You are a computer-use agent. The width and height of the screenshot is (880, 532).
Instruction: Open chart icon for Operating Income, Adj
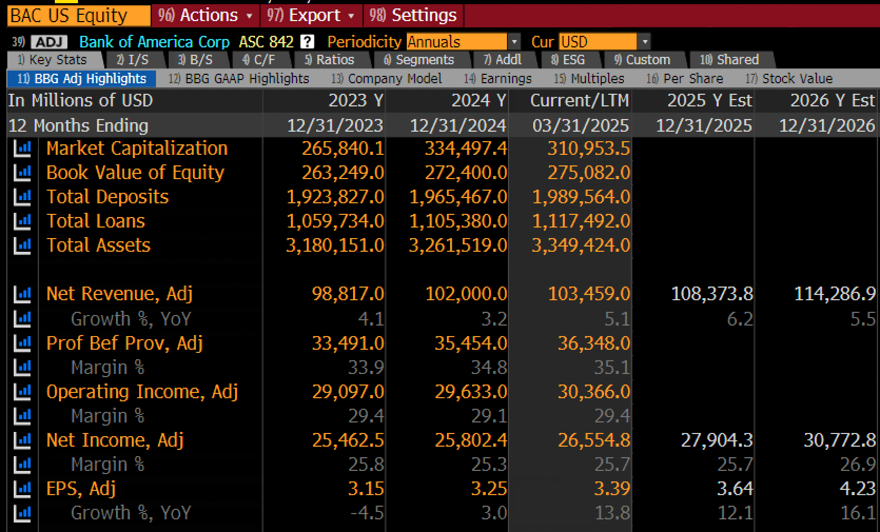(22, 391)
